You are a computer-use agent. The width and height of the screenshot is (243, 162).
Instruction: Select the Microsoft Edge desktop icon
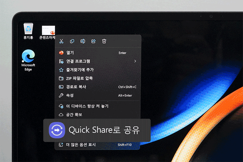point(28,60)
